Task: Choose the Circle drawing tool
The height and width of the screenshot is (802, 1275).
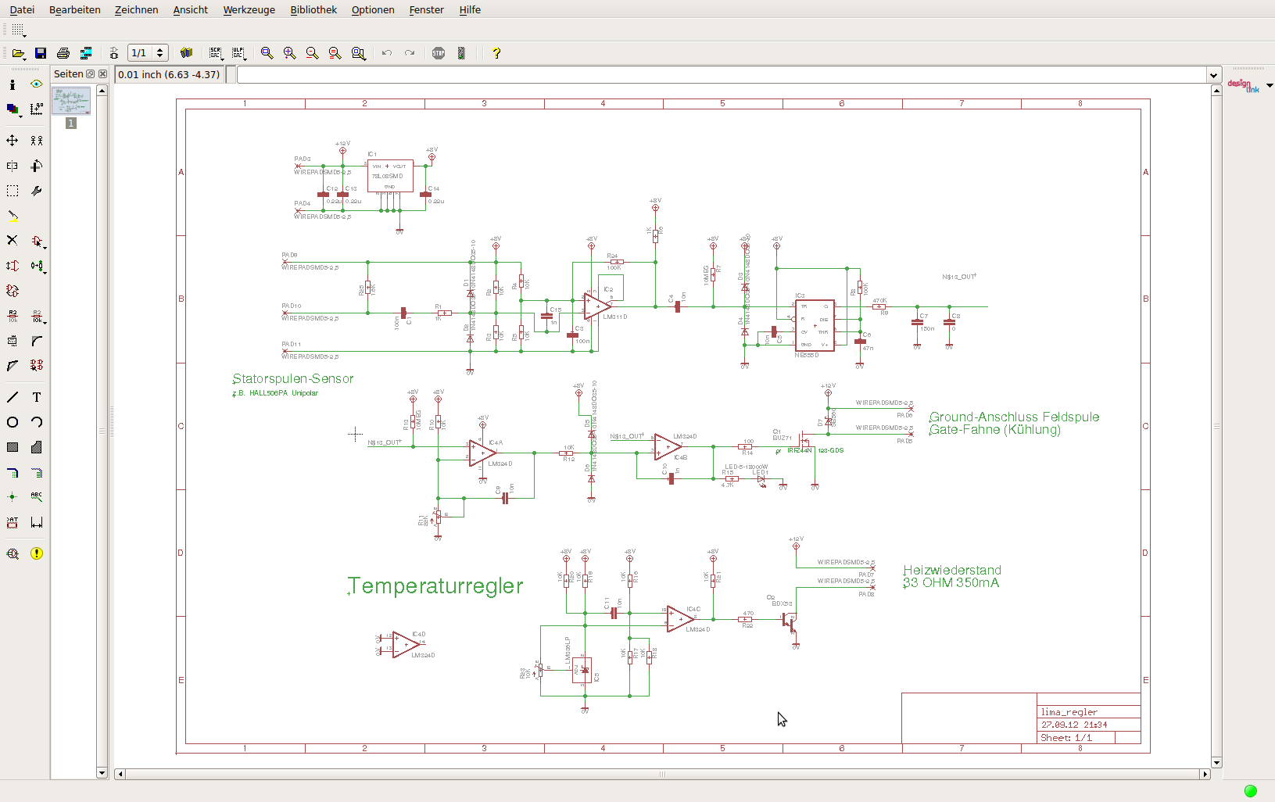Action: 13,422
